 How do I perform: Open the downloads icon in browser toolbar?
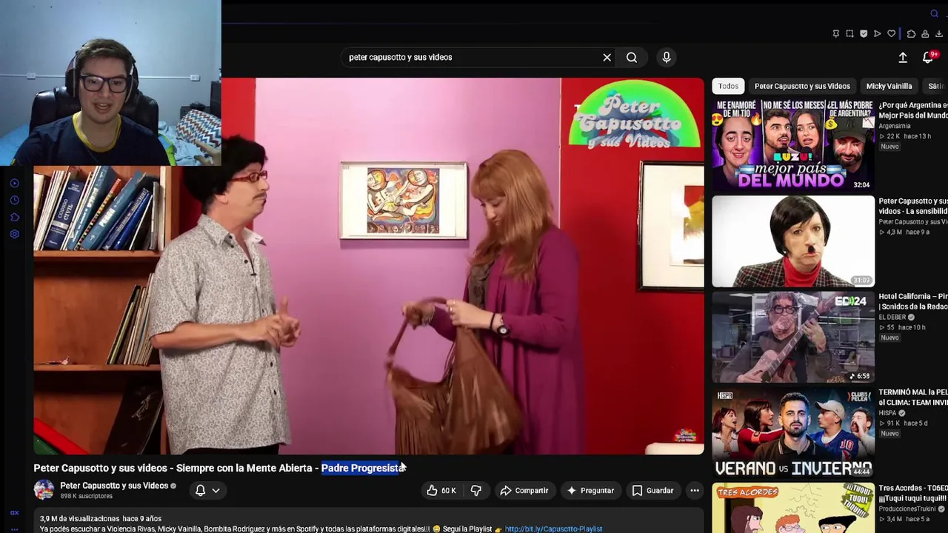tap(939, 33)
